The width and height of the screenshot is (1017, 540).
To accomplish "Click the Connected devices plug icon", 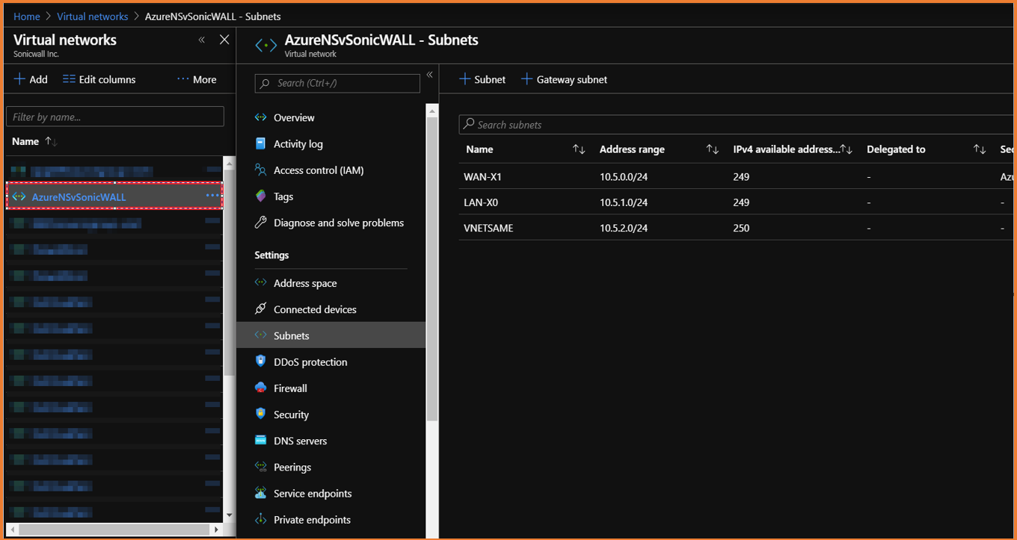I will (x=260, y=309).
